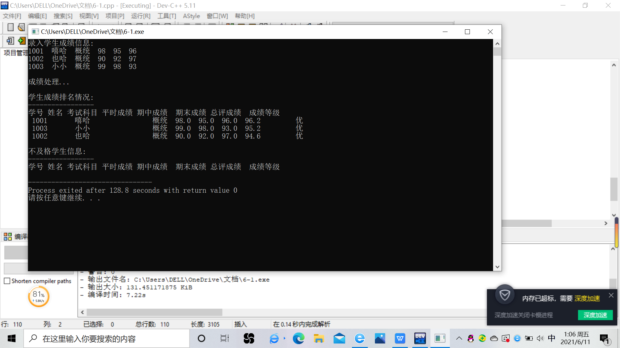Open the 运行[R] menu

coord(140,16)
